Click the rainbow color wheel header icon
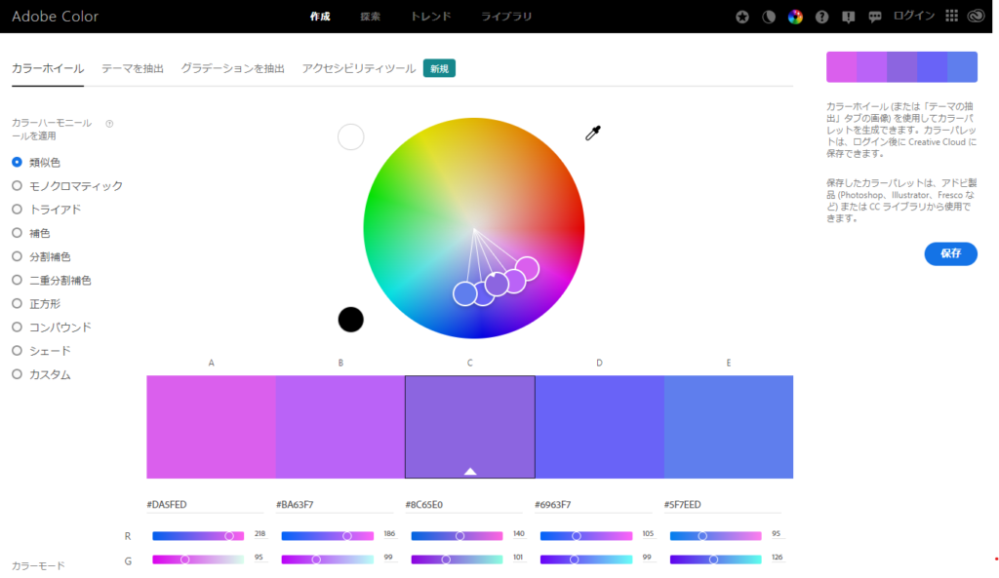The height and width of the screenshot is (578, 999). (x=795, y=17)
